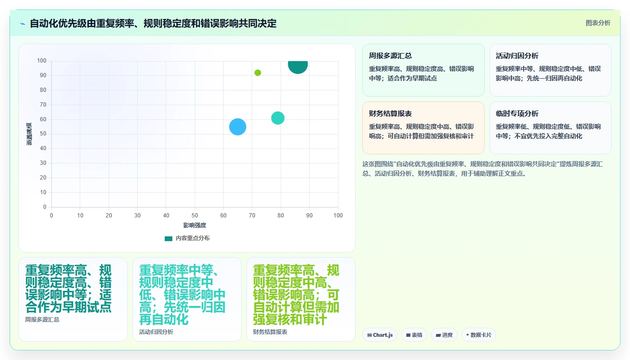The image size is (630, 360).
Task: Click the green 财务结算报表 data card
Action: coord(301,299)
